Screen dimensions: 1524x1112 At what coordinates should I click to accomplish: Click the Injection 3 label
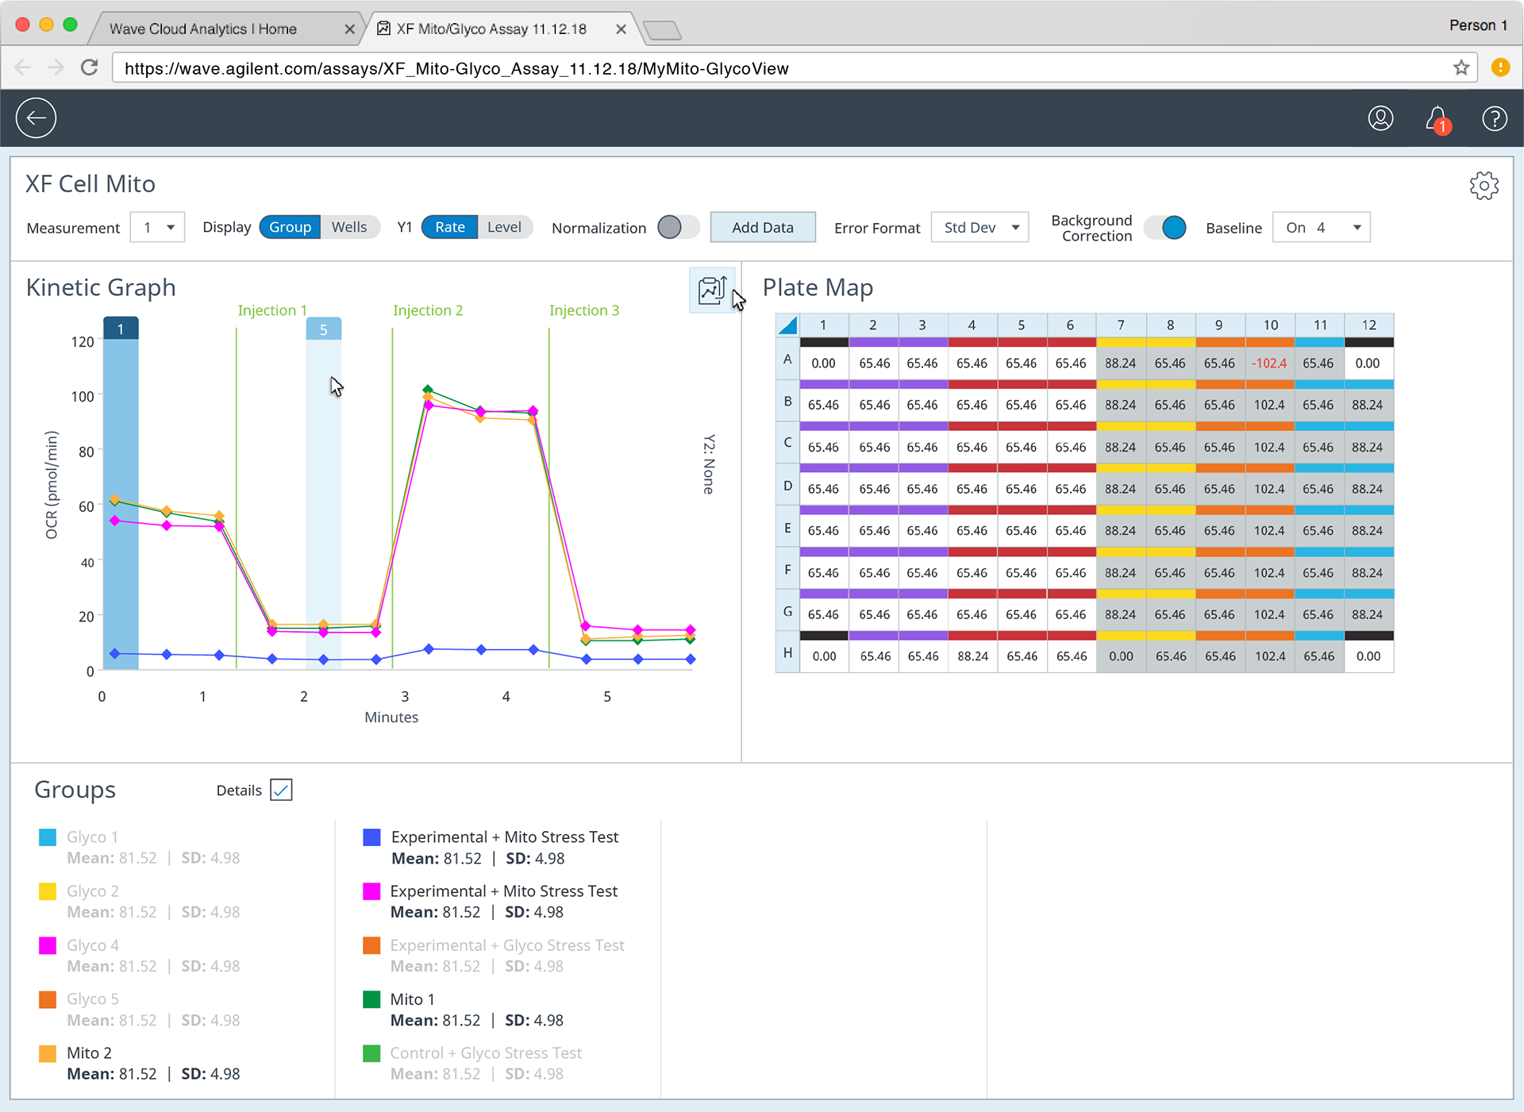pyautogui.click(x=584, y=310)
